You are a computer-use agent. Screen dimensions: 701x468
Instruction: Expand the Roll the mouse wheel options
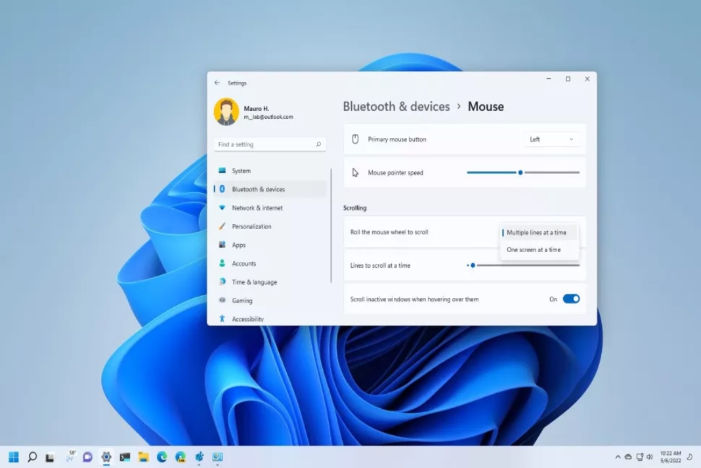tap(538, 232)
